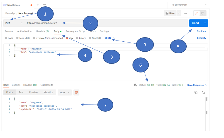Open the response Body tab
This screenshot has height=138, width=224.
[6, 85]
